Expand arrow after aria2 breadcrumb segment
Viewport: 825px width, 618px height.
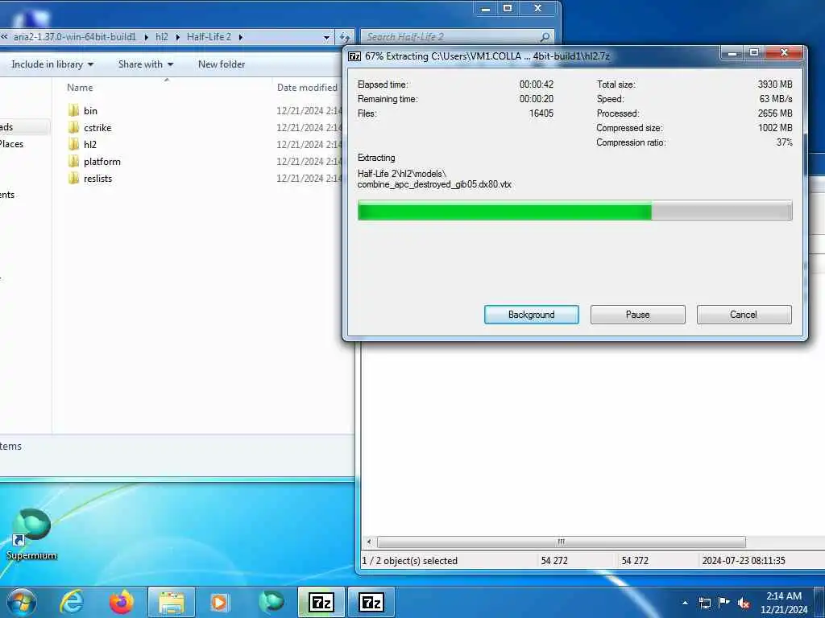tap(146, 37)
